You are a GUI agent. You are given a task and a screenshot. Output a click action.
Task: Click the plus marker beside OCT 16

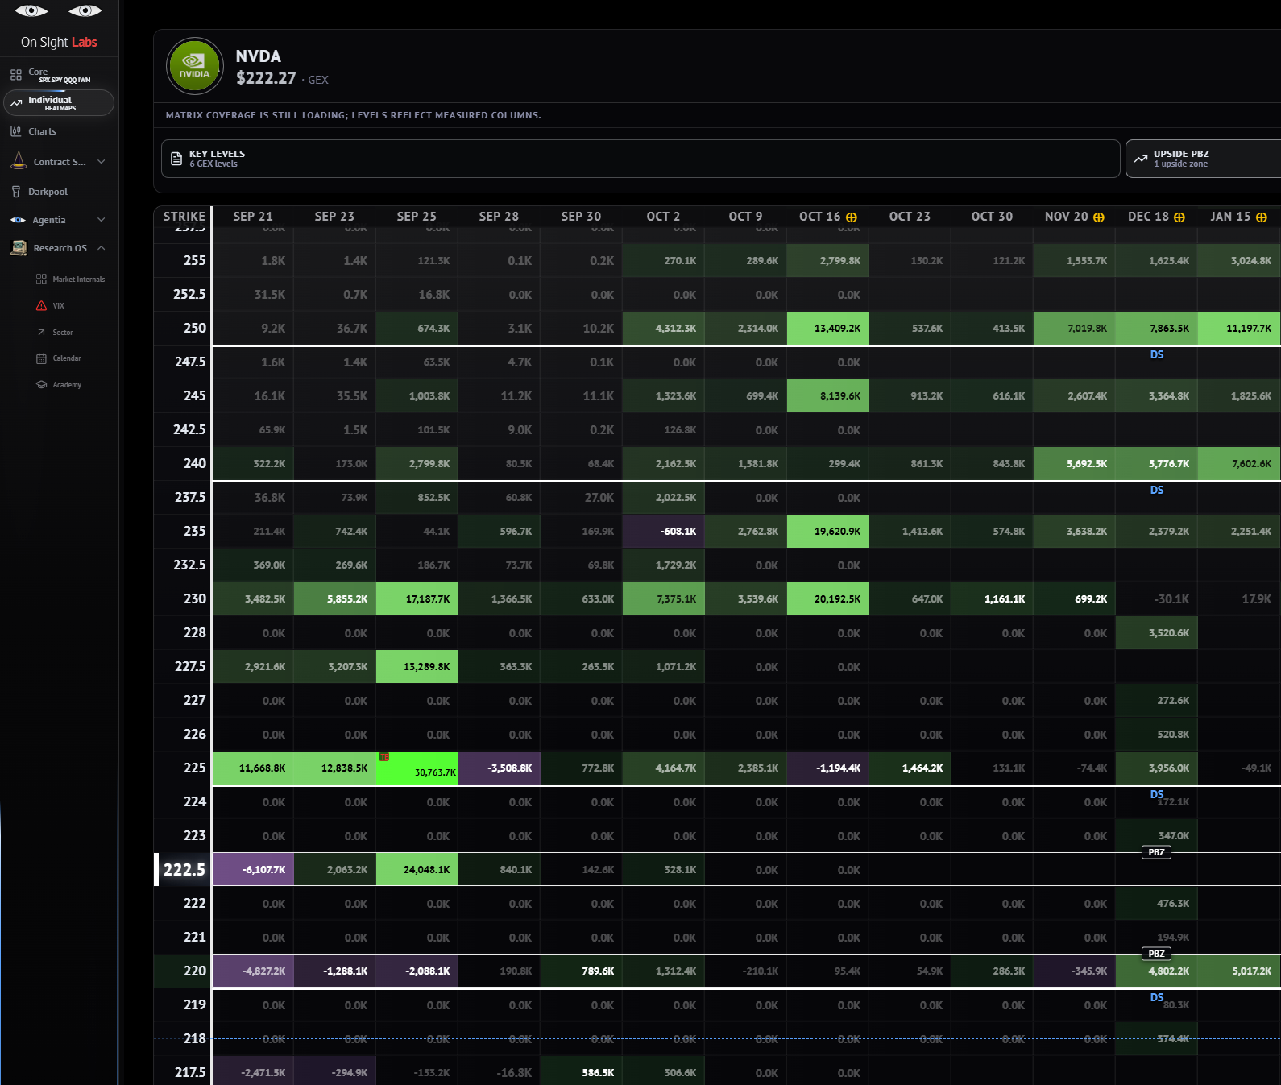click(x=852, y=217)
